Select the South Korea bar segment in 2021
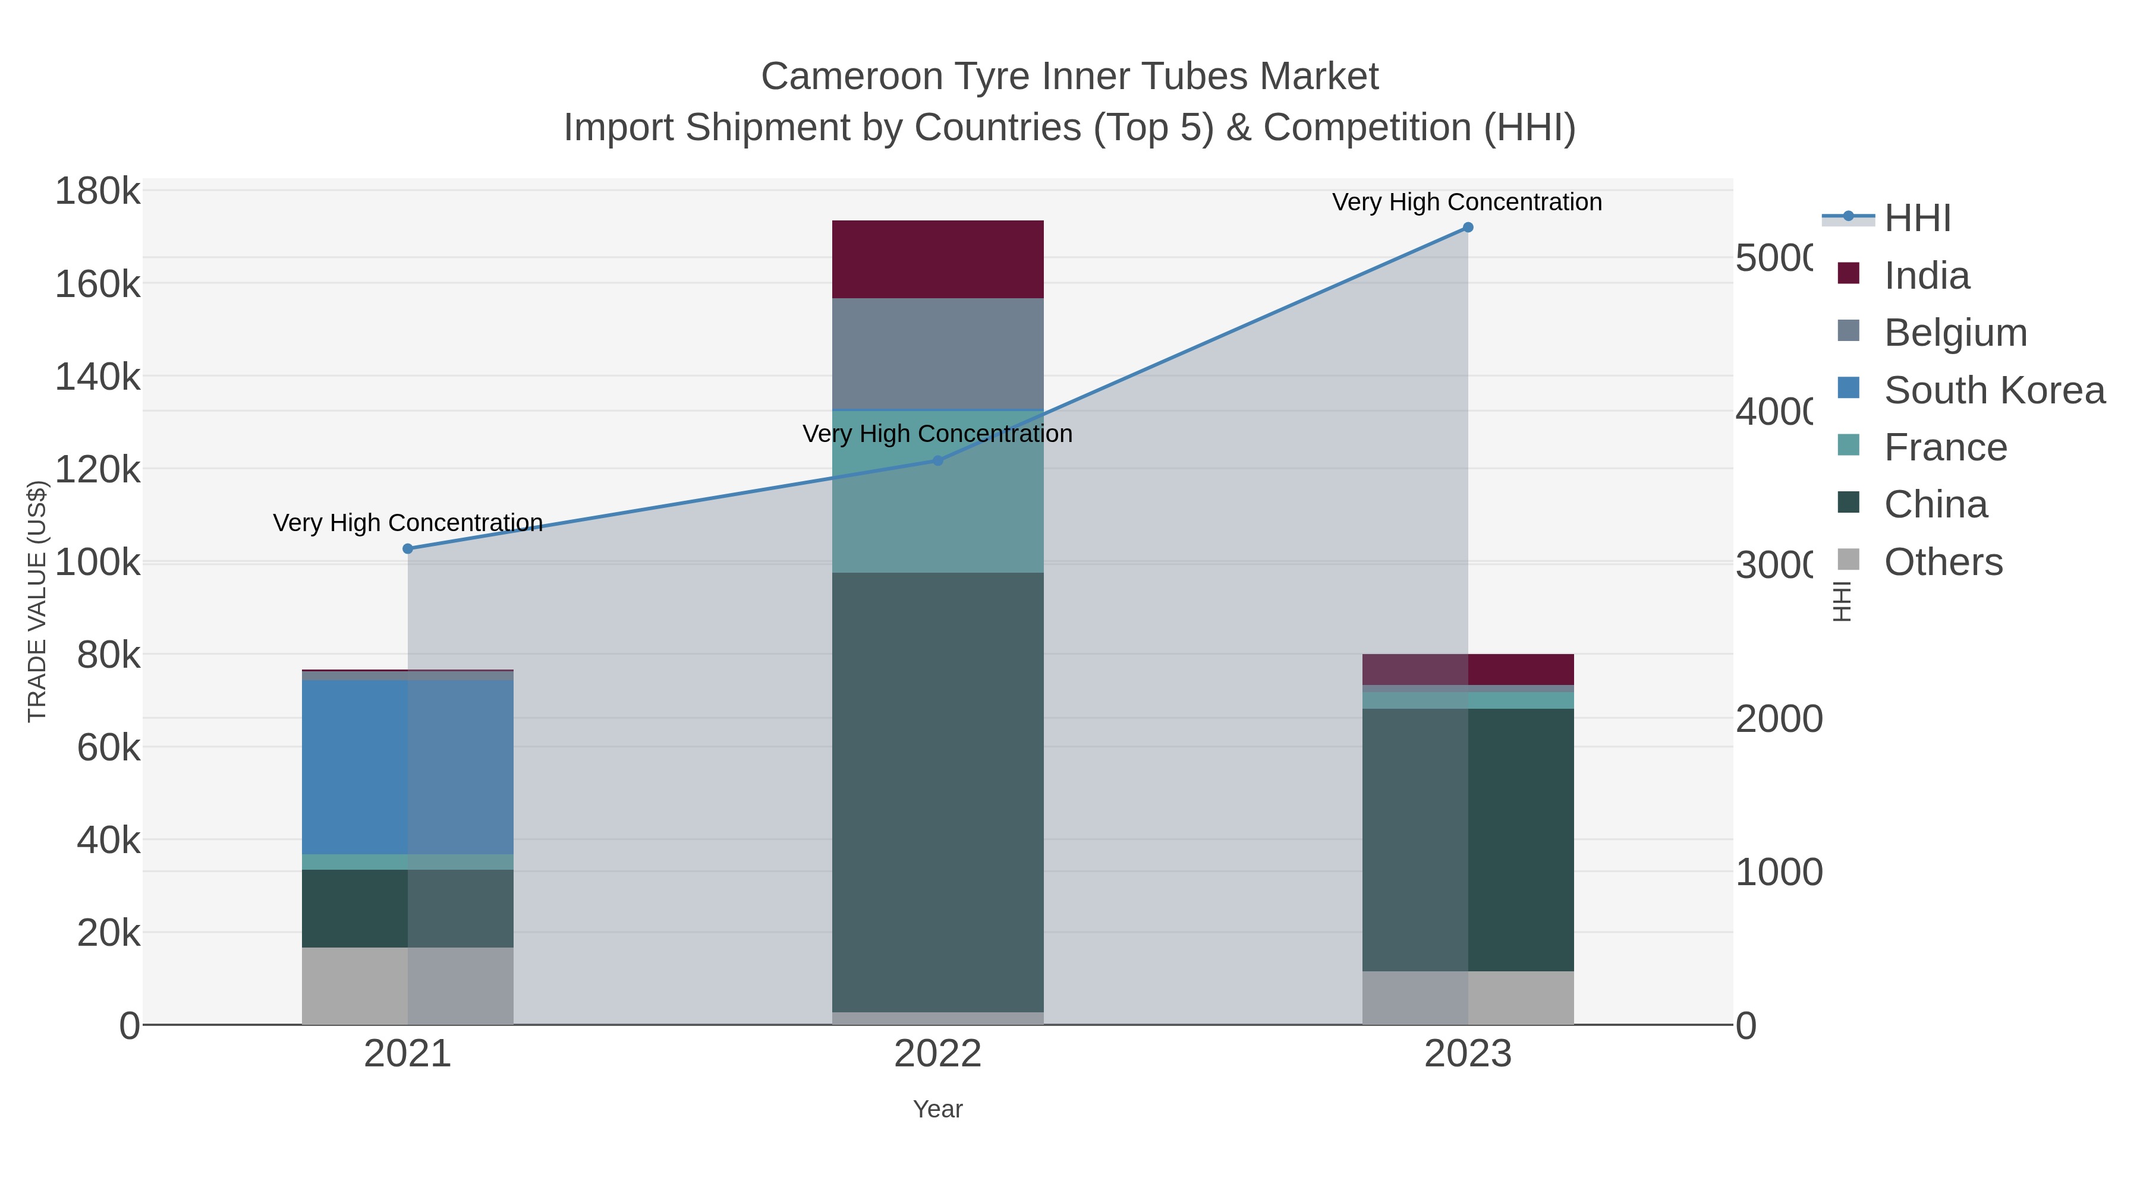This screenshot has width=2140, height=1203. point(408,767)
